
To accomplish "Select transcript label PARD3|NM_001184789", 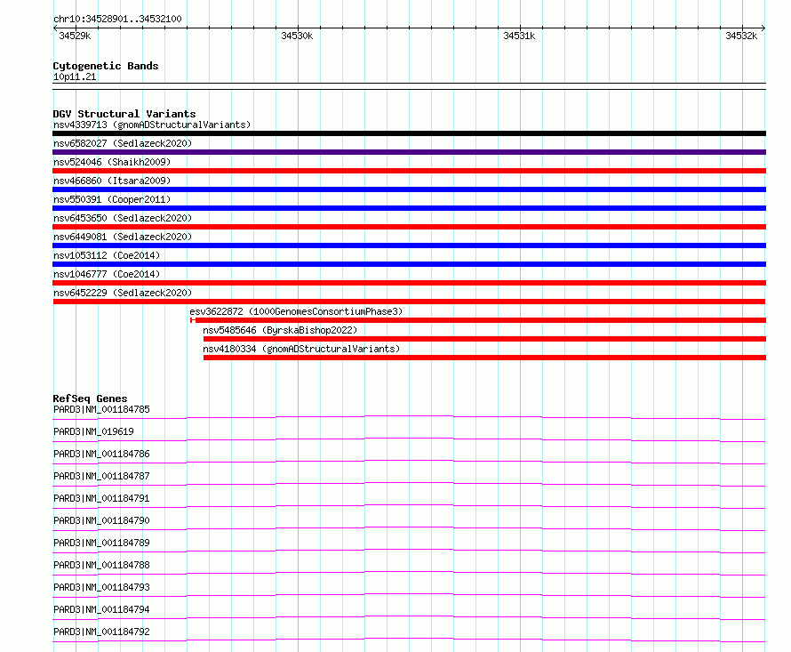I will click(101, 543).
